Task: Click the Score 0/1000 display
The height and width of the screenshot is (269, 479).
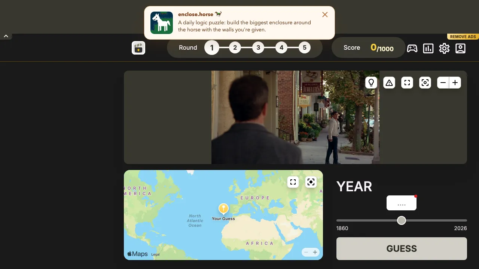Action: click(x=369, y=47)
